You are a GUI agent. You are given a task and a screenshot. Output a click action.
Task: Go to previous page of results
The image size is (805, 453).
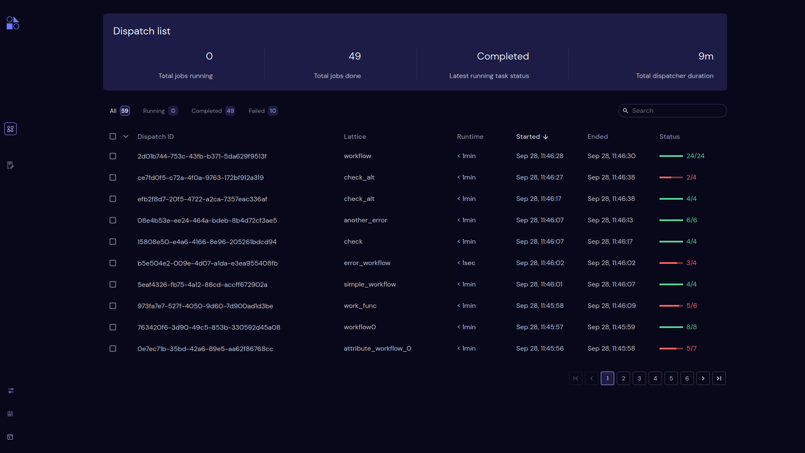592,378
